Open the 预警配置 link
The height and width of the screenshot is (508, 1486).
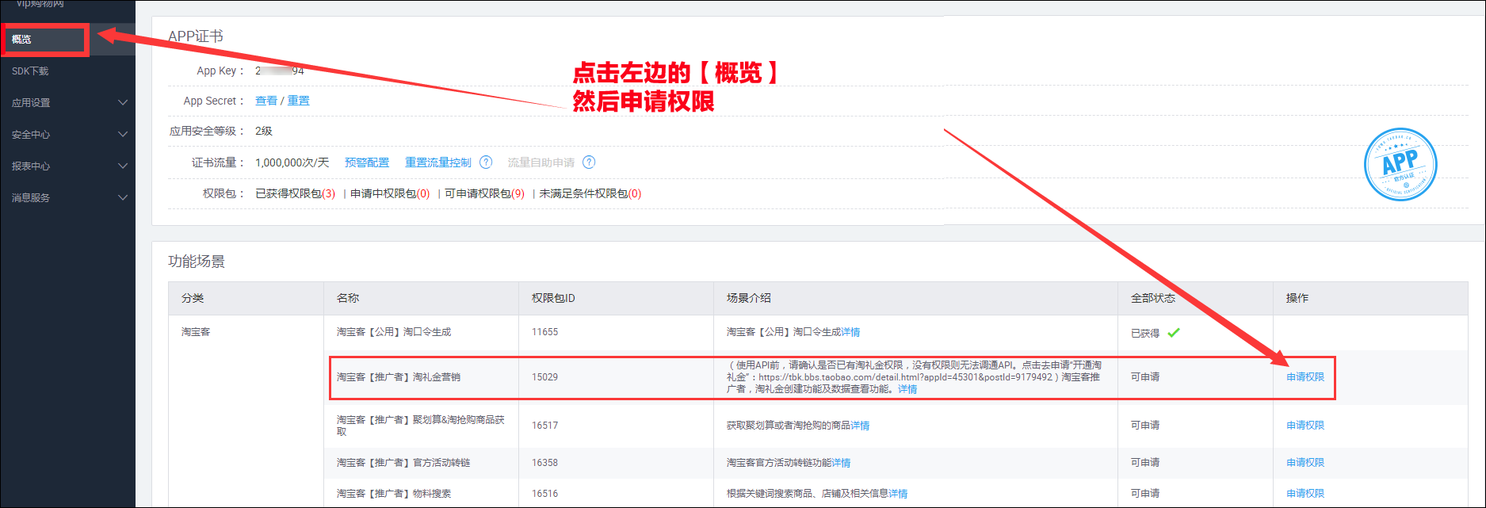[x=367, y=162]
